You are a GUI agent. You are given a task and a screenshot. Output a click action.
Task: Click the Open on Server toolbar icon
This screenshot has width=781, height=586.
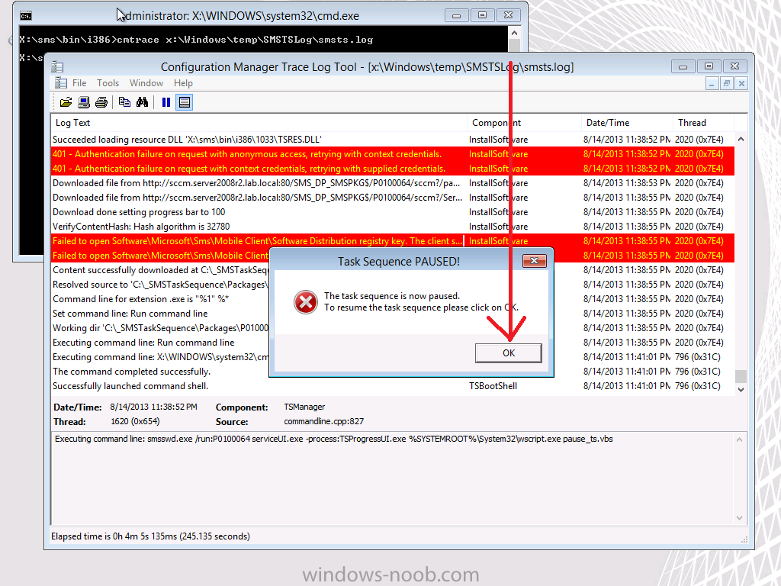(84, 102)
